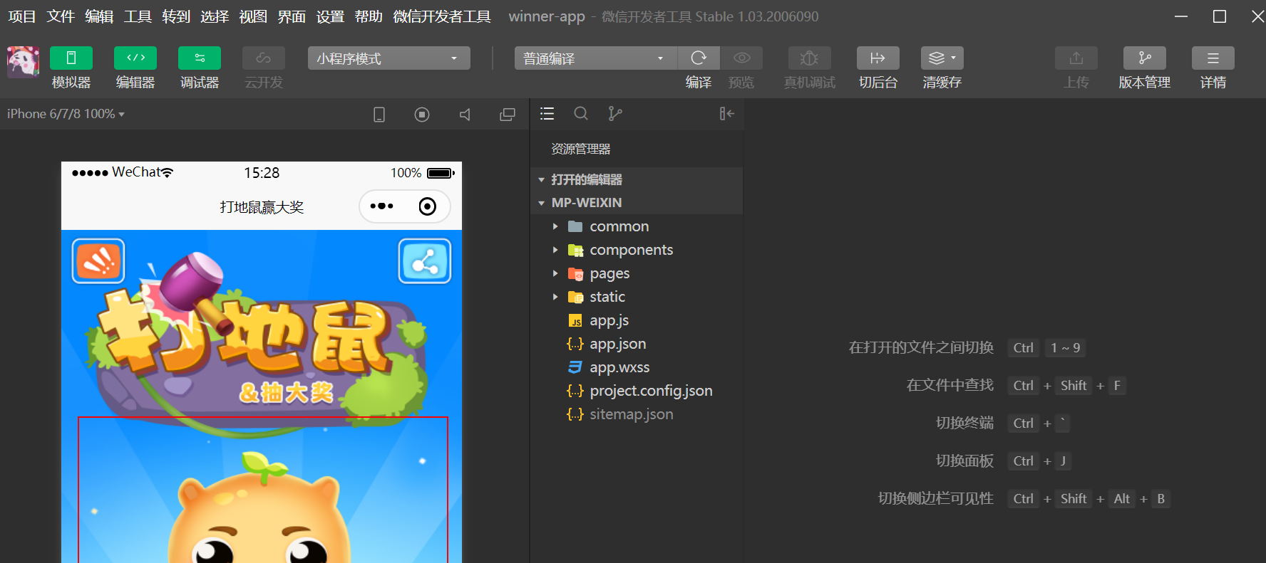Click the remote debug (真机调试) bug icon
This screenshot has height=563, width=1266.
(809, 58)
